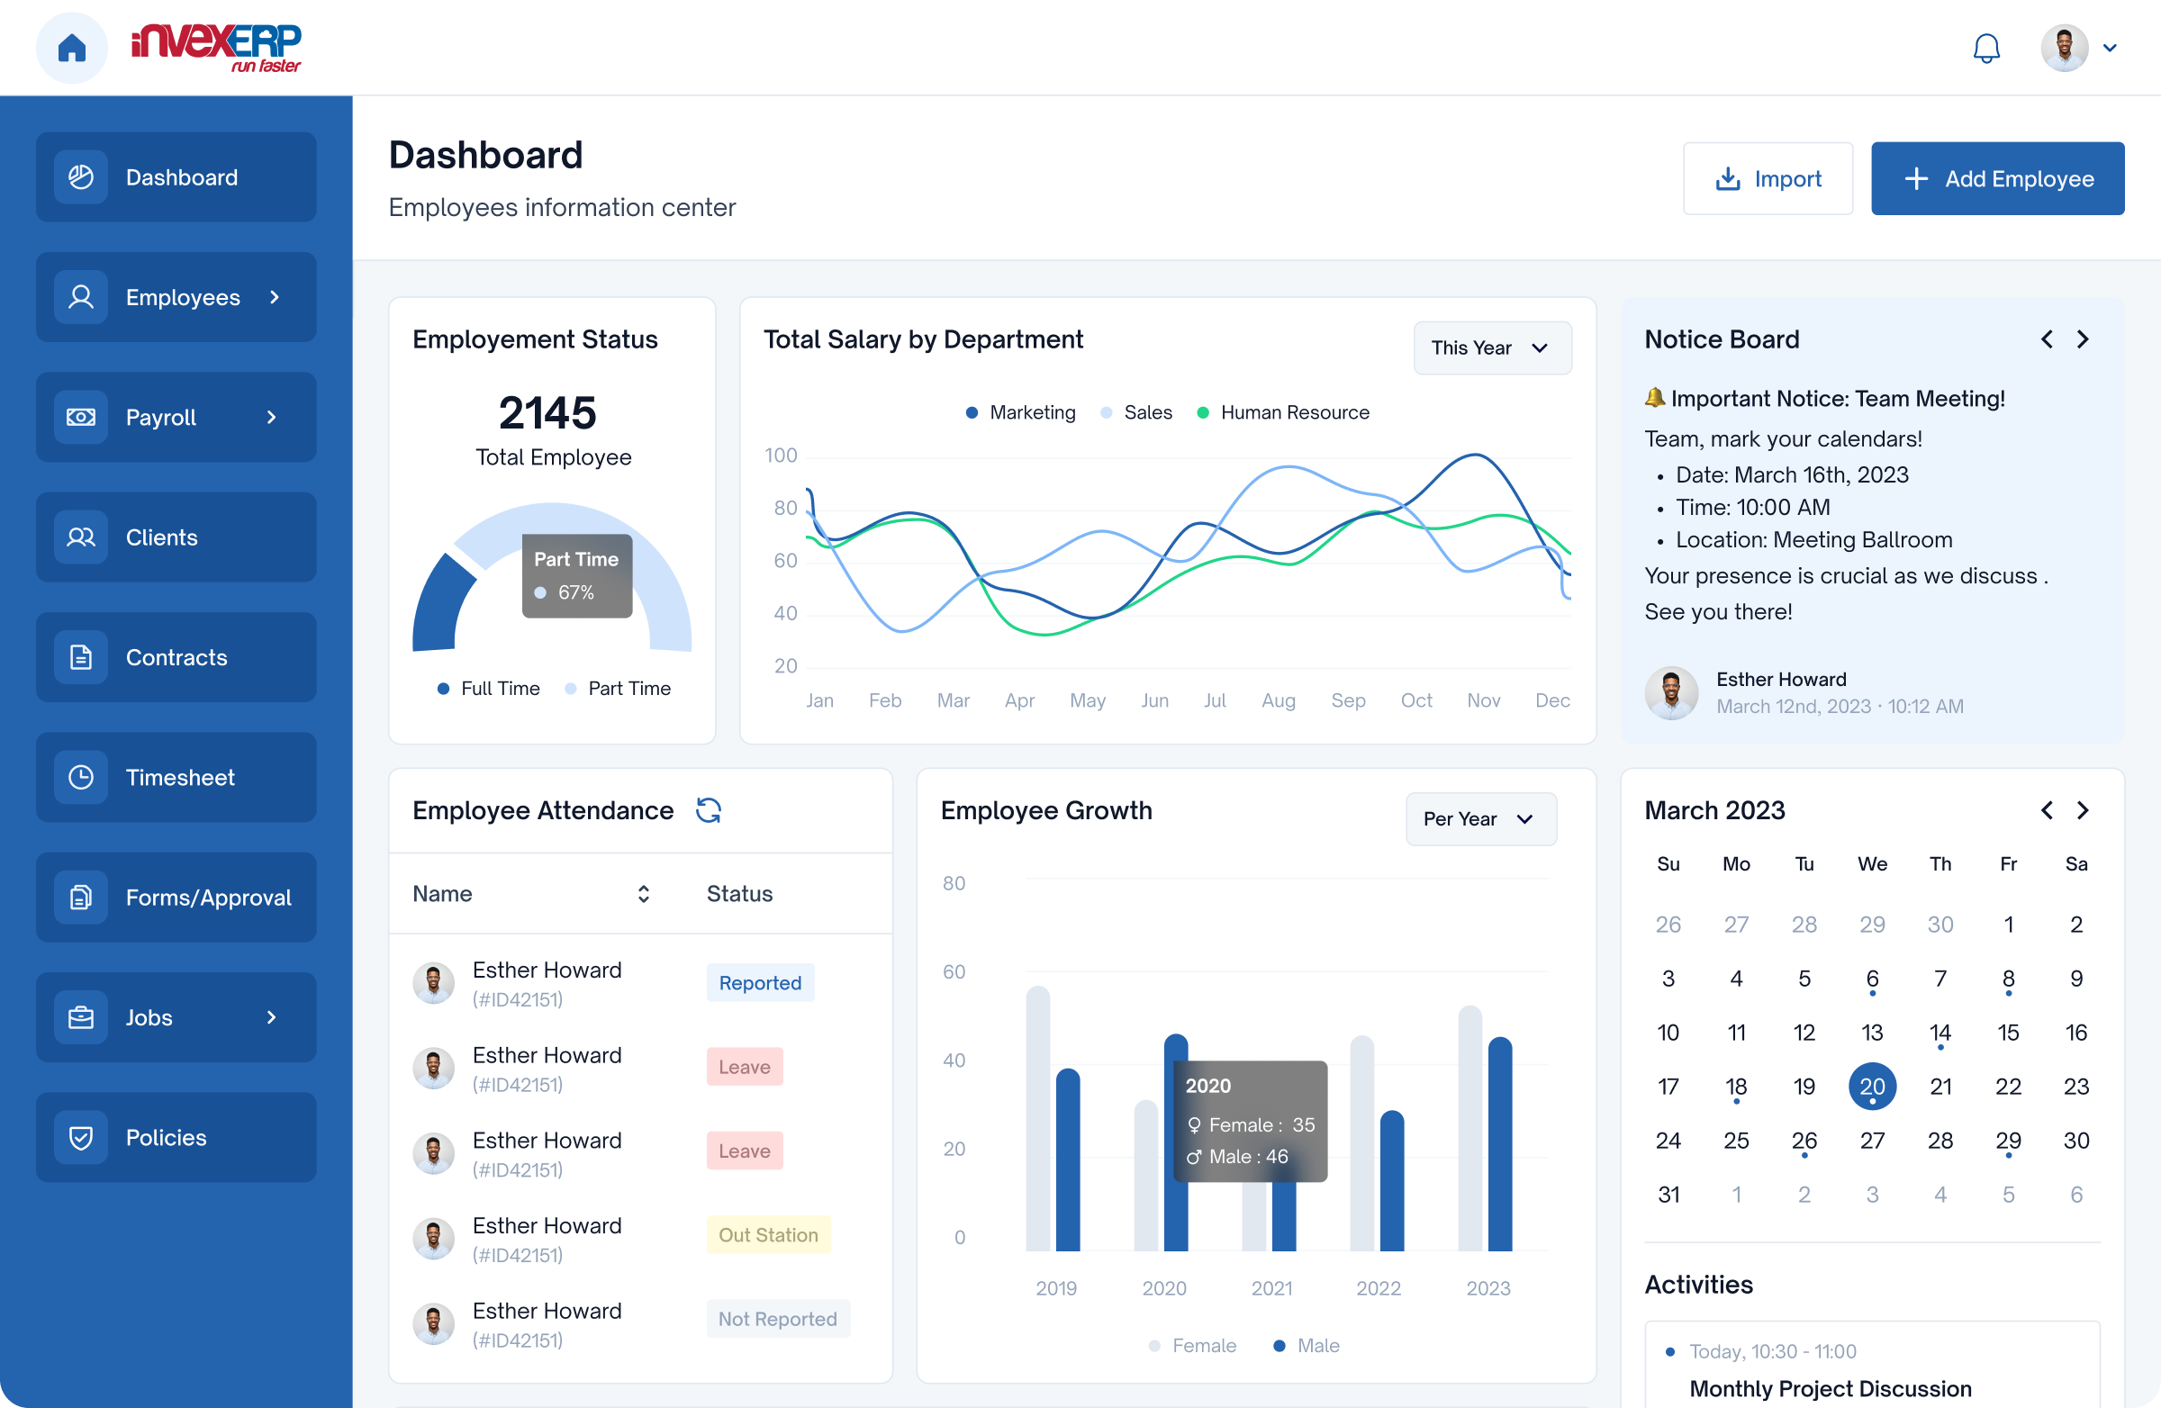Screen dimensions: 2161x1408
Task: Click the Timesheet clock icon
Action: point(81,777)
